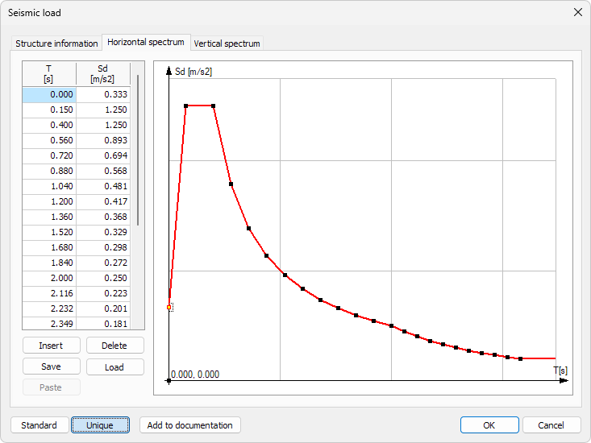This screenshot has width=591, height=443.
Task: Click the Sd [m/s2] column header
Action: (103, 74)
